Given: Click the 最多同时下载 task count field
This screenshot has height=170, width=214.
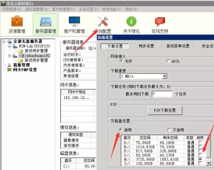Looking at the screenshot, I should [x=162, y=94].
